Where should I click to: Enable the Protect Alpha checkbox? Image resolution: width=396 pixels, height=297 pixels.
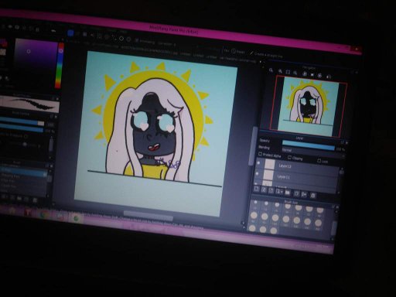pos(260,154)
